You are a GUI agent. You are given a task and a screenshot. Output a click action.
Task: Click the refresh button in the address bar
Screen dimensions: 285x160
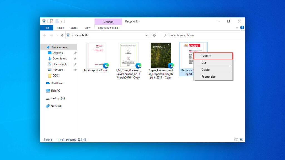154,35
